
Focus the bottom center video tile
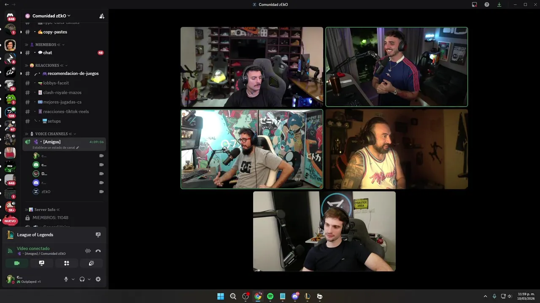pyautogui.click(x=324, y=231)
